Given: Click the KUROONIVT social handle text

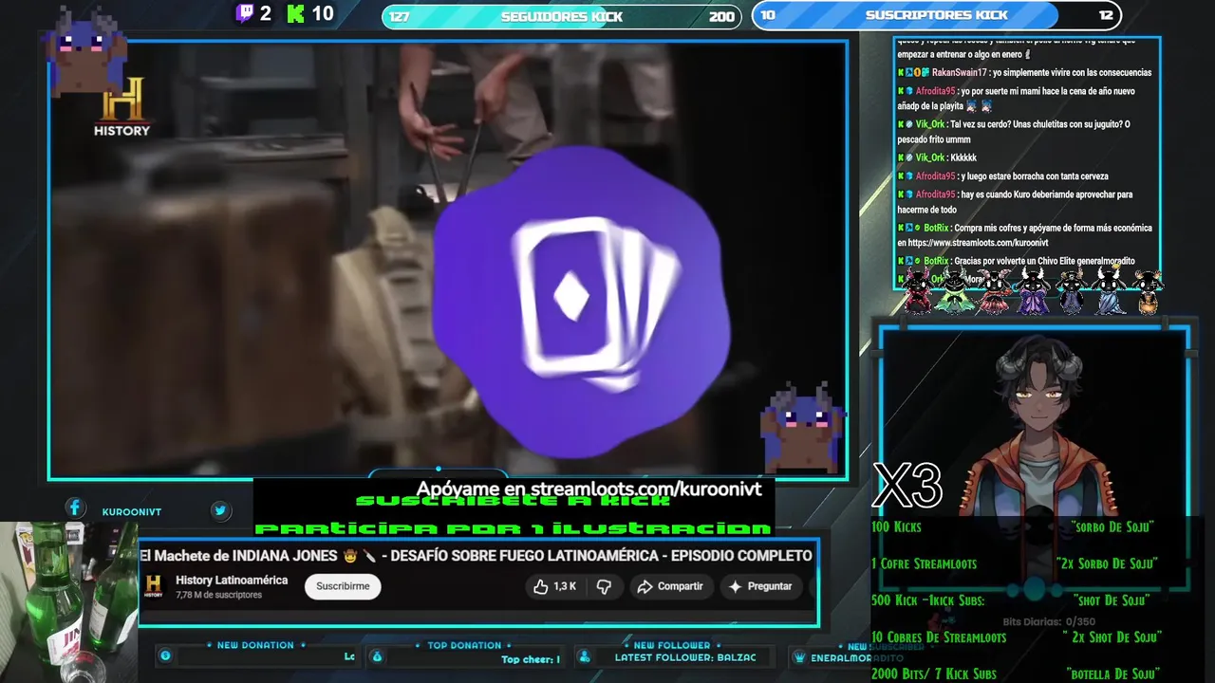Looking at the screenshot, I should [132, 512].
